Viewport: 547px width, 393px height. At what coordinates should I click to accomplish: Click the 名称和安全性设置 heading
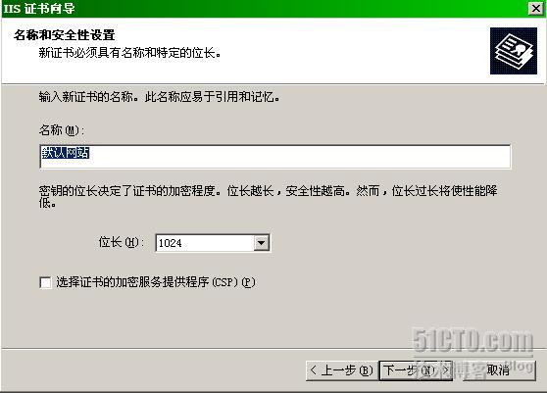(64, 35)
